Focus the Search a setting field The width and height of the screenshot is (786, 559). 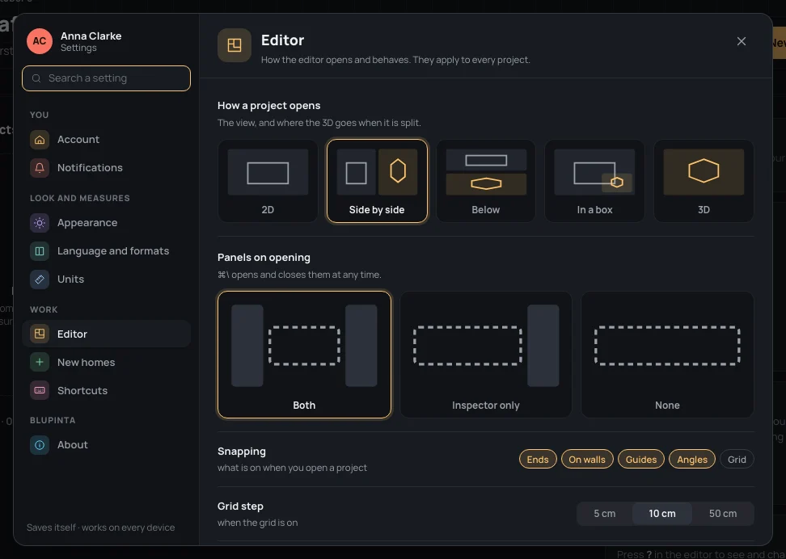click(x=106, y=78)
